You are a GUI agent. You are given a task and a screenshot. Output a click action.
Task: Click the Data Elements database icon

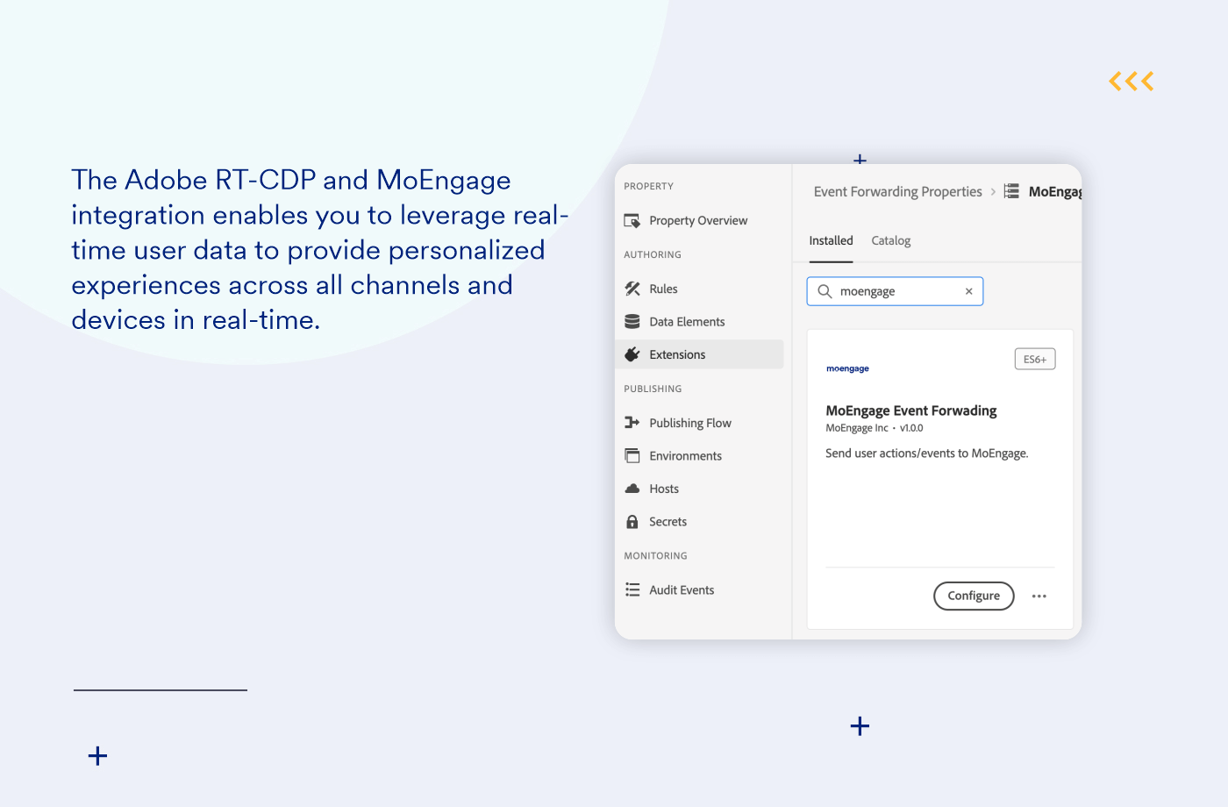(632, 322)
